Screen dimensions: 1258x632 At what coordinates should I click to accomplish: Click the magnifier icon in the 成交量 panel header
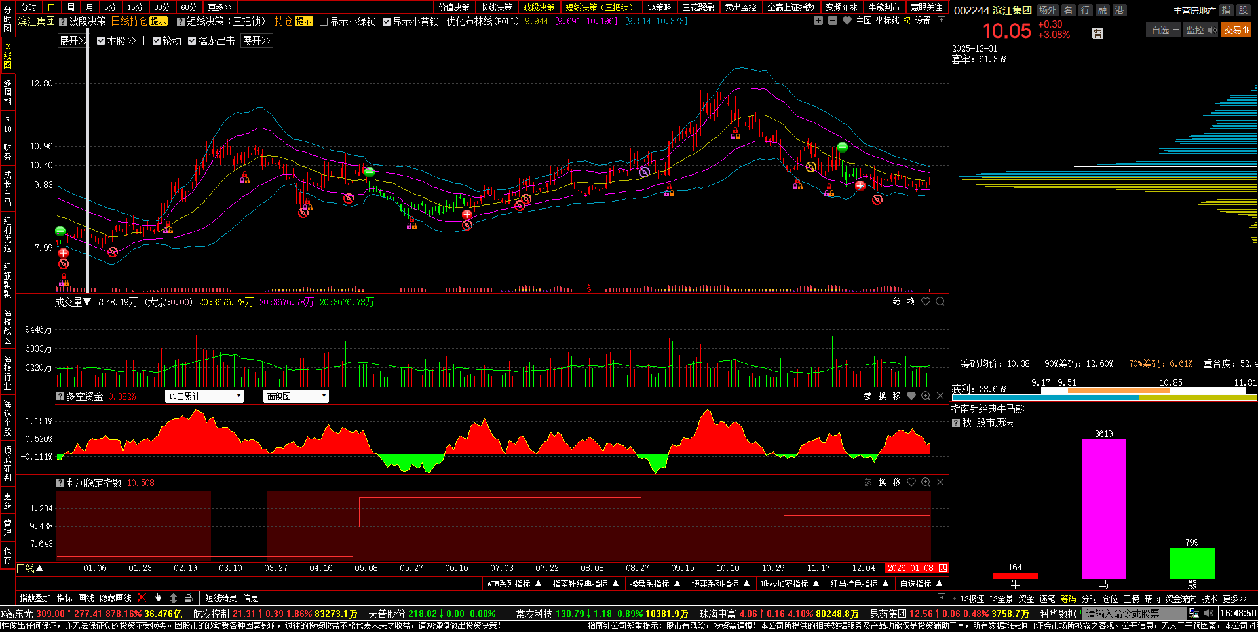coord(940,302)
